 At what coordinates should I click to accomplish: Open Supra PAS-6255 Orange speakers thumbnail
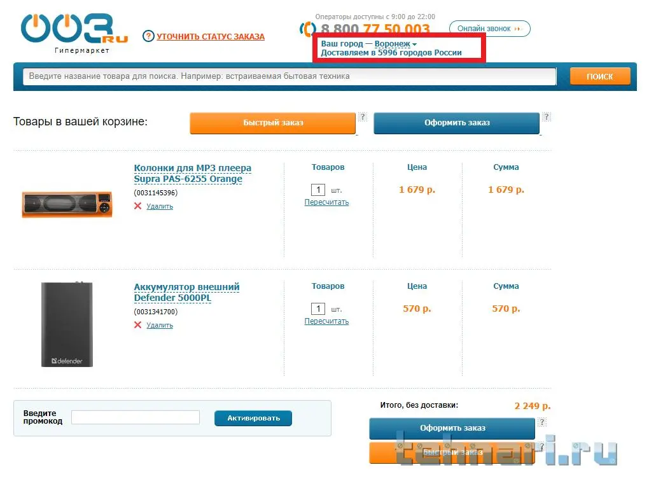[x=67, y=204]
